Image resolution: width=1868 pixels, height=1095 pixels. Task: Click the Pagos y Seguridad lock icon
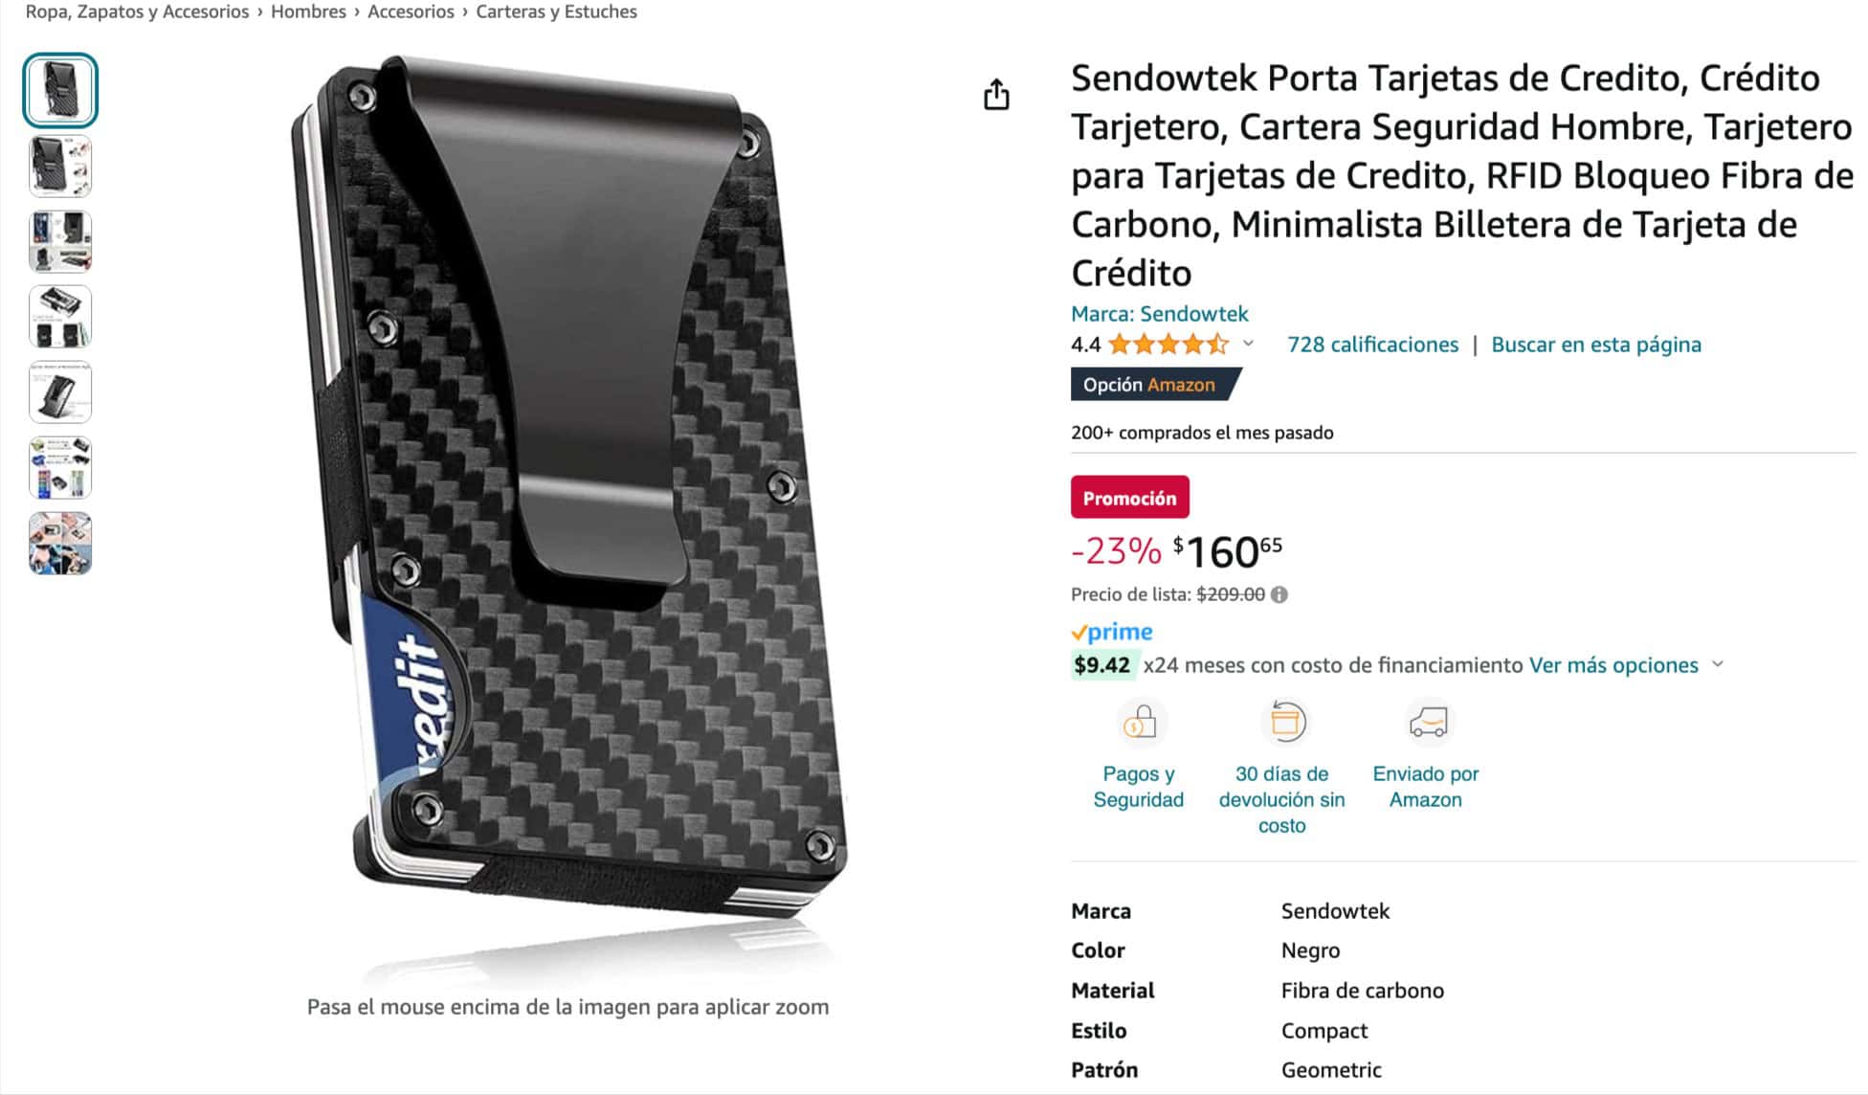point(1139,723)
